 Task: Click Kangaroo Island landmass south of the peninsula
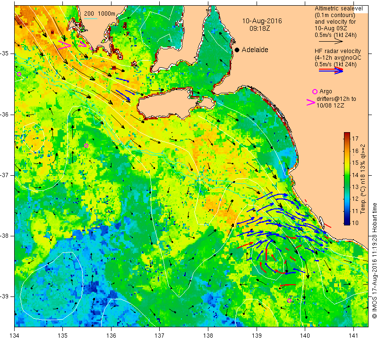169,104
